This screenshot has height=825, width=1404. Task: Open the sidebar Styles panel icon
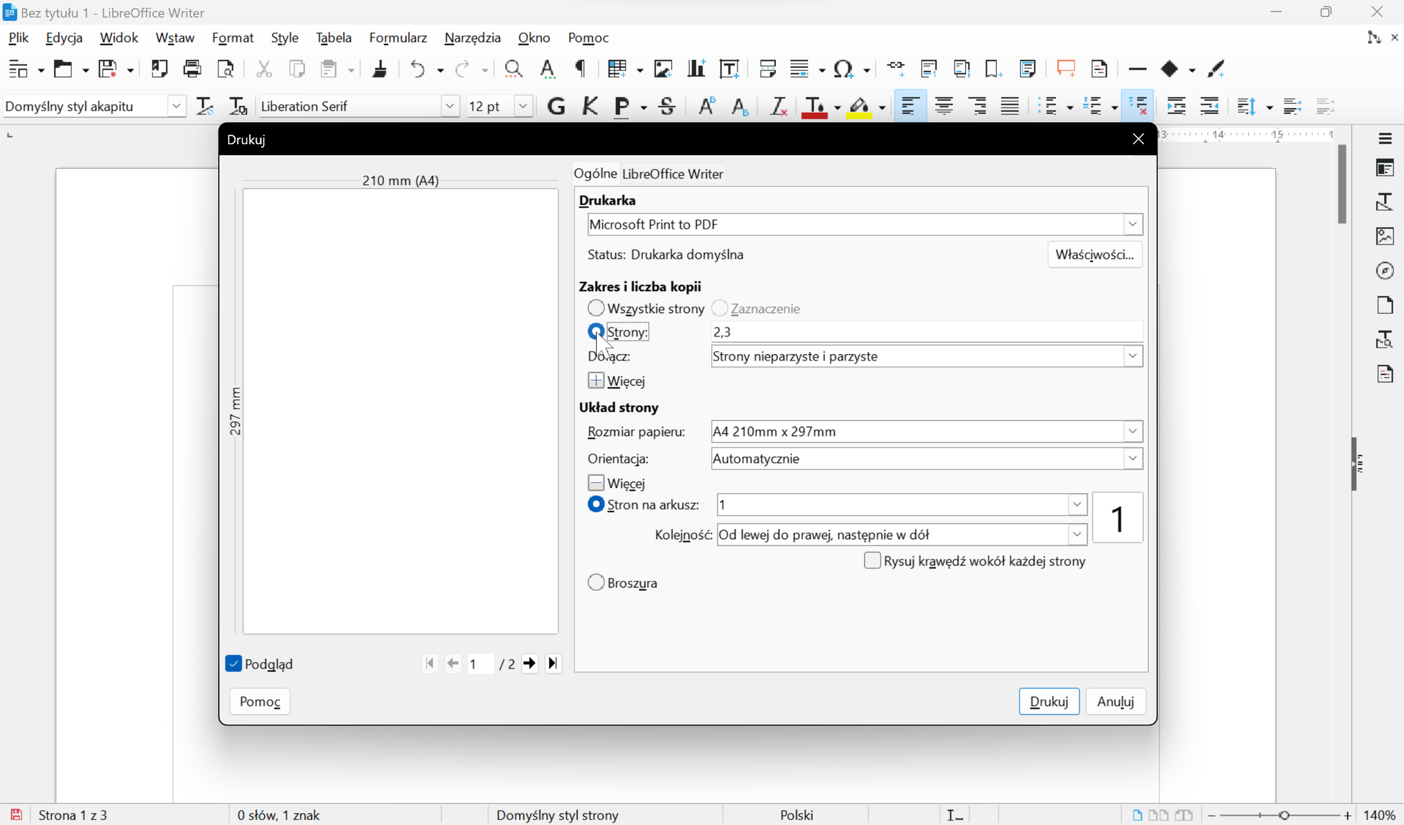click(x=1385, y=202)
